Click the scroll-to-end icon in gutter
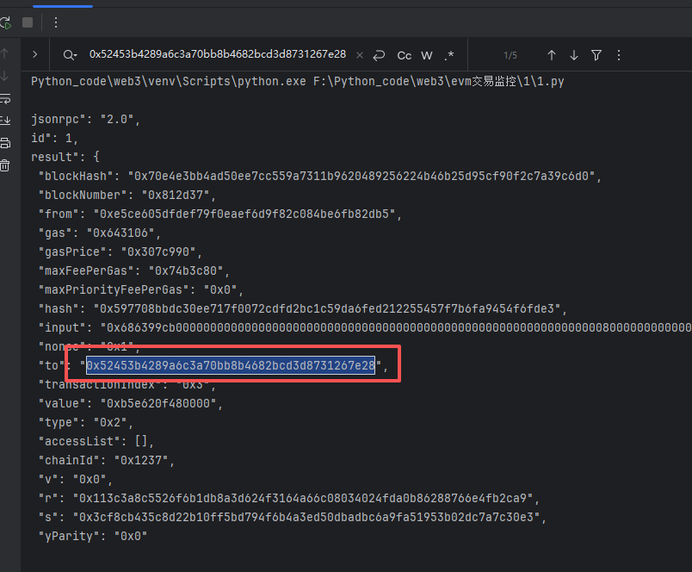The width and height of the screenshot is (692, 572). [x=5, y=120]
